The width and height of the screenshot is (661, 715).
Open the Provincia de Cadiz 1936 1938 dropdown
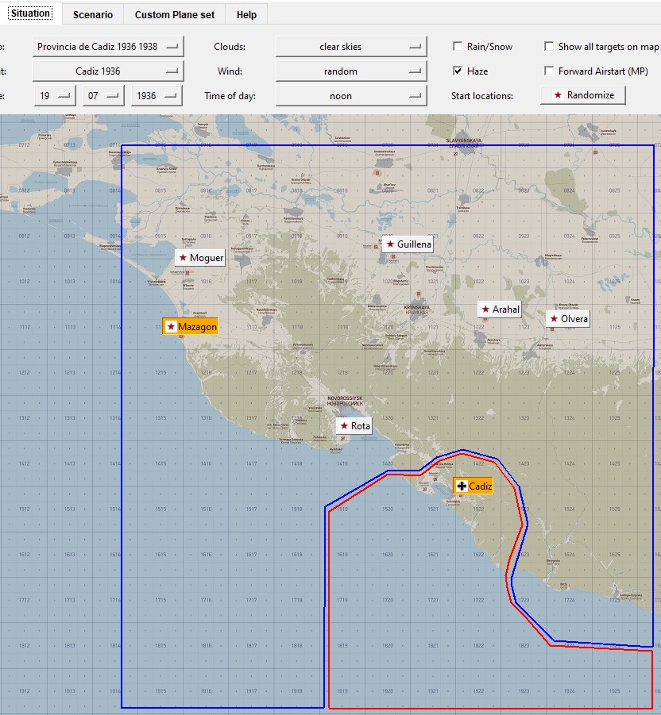point(108,47)
